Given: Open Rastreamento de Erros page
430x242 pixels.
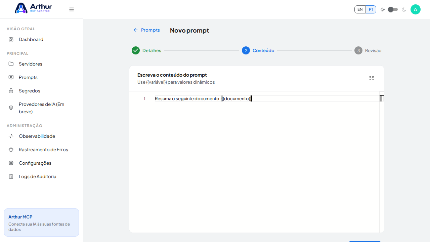Looking at the screenshot, I should tap(41, 150).
